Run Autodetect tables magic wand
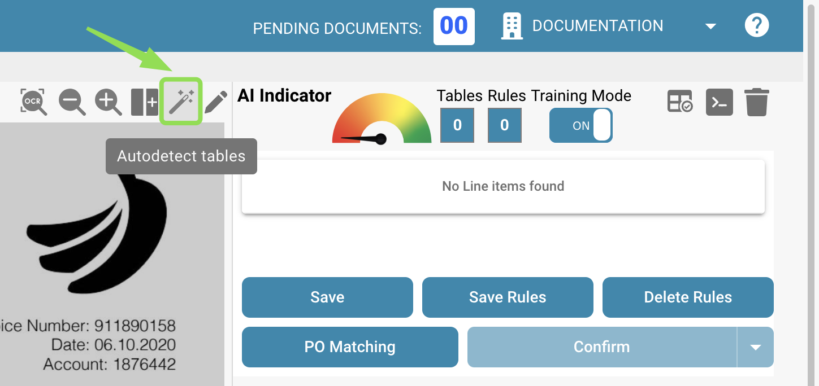This screenshot has width=819, height=386. pyautogui.click(x=181, y=102)
